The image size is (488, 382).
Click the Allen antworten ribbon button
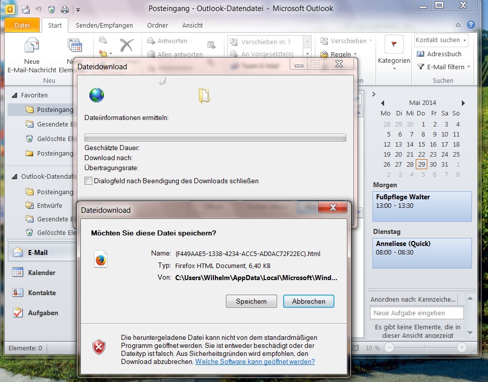(x=175, y=54)
